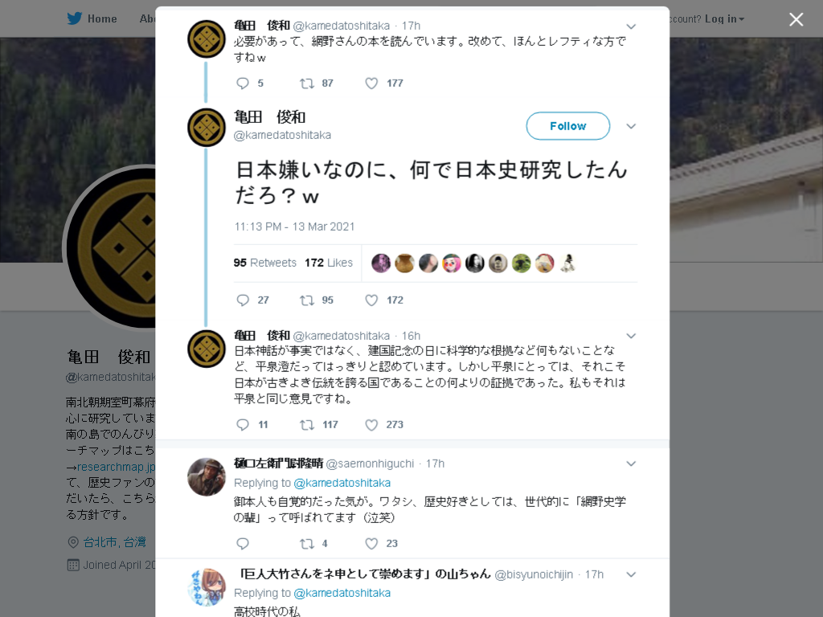Follow the @kamedatoshitaka account
This screenshot has height=617, width=823.
568,126
